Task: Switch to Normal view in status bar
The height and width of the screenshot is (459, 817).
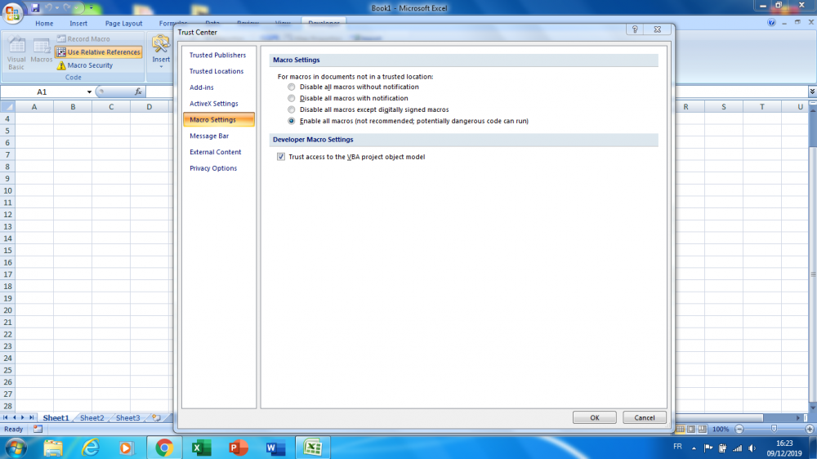Action: pyautogui.click(x=680, y=430)
